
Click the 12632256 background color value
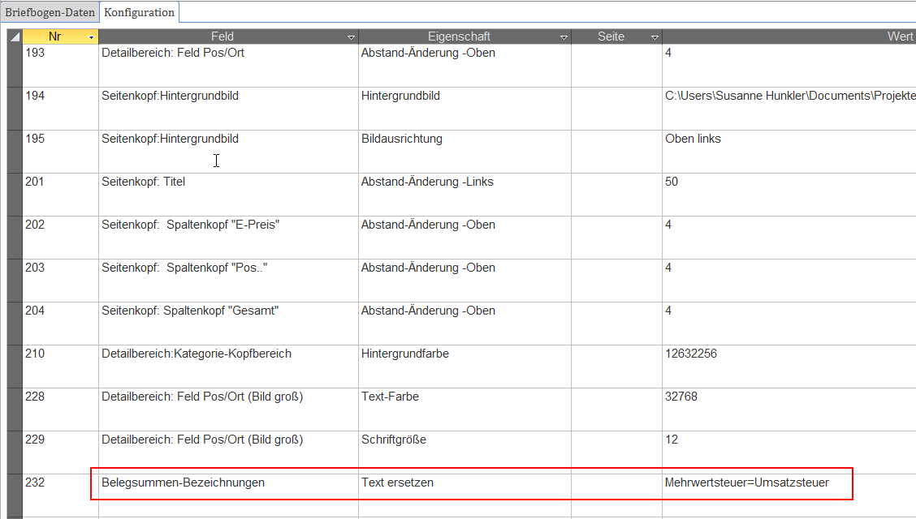click(691, 354)
